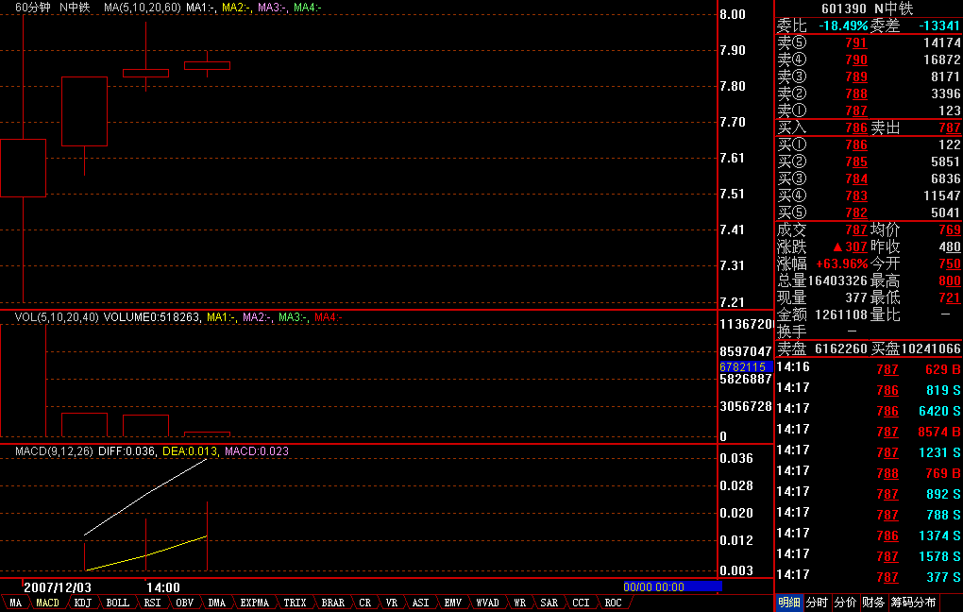Click the 60分钟 period label

(x=32, y=8)
